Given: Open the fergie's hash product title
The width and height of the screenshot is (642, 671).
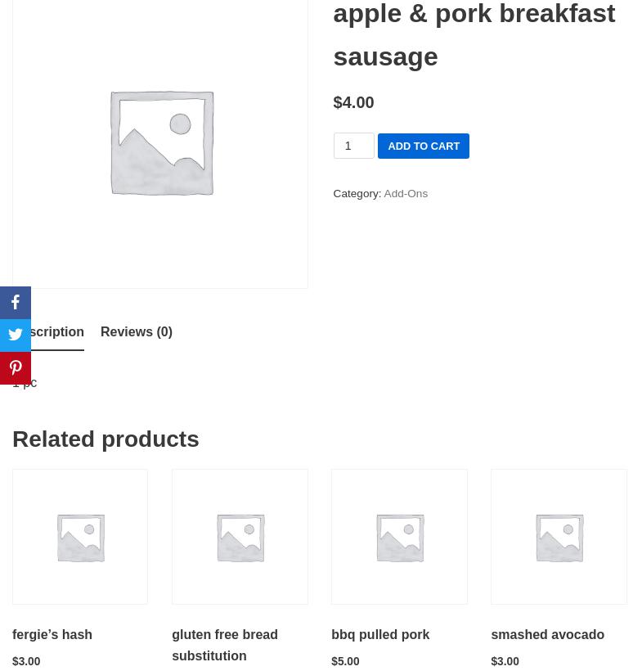Looking at the screenshot, I should coord(52,635).
